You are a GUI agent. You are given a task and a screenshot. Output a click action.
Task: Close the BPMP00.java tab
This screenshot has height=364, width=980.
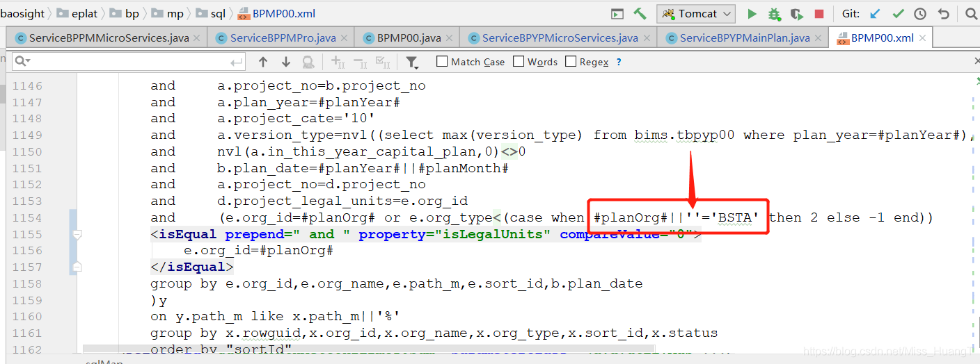[449, 39]
